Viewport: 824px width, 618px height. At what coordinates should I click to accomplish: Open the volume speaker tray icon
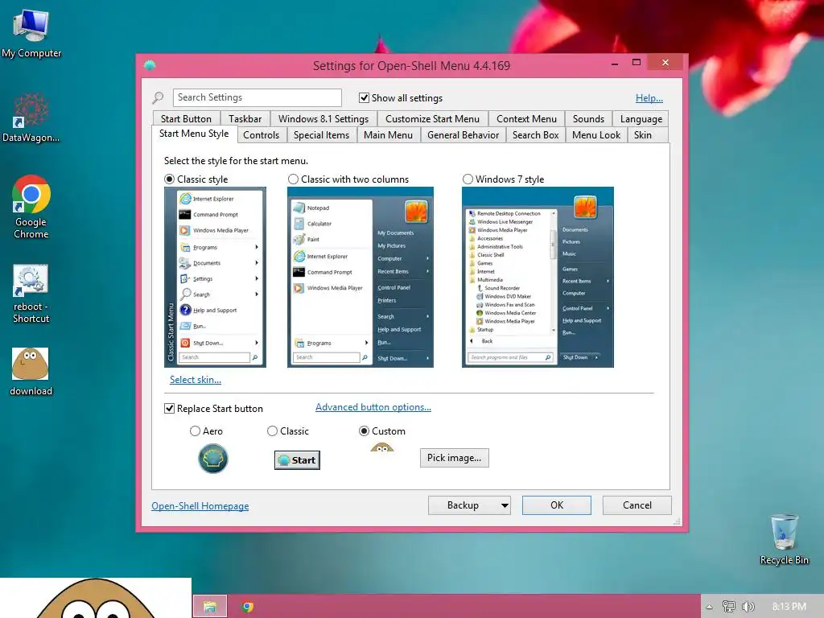[x=748, y=607]
